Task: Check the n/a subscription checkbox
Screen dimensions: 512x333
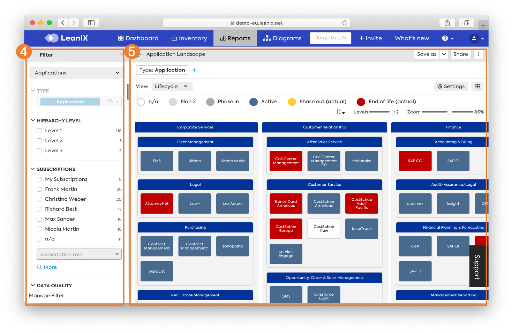Action: point(39,239)
